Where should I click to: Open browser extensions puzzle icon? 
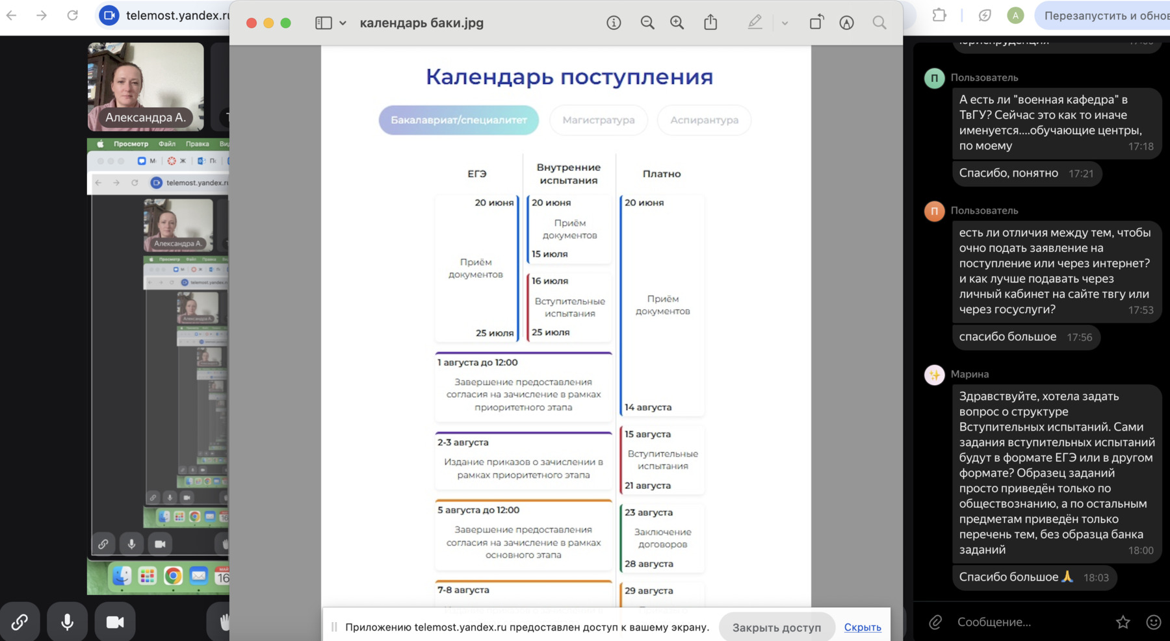click(939, 15)
